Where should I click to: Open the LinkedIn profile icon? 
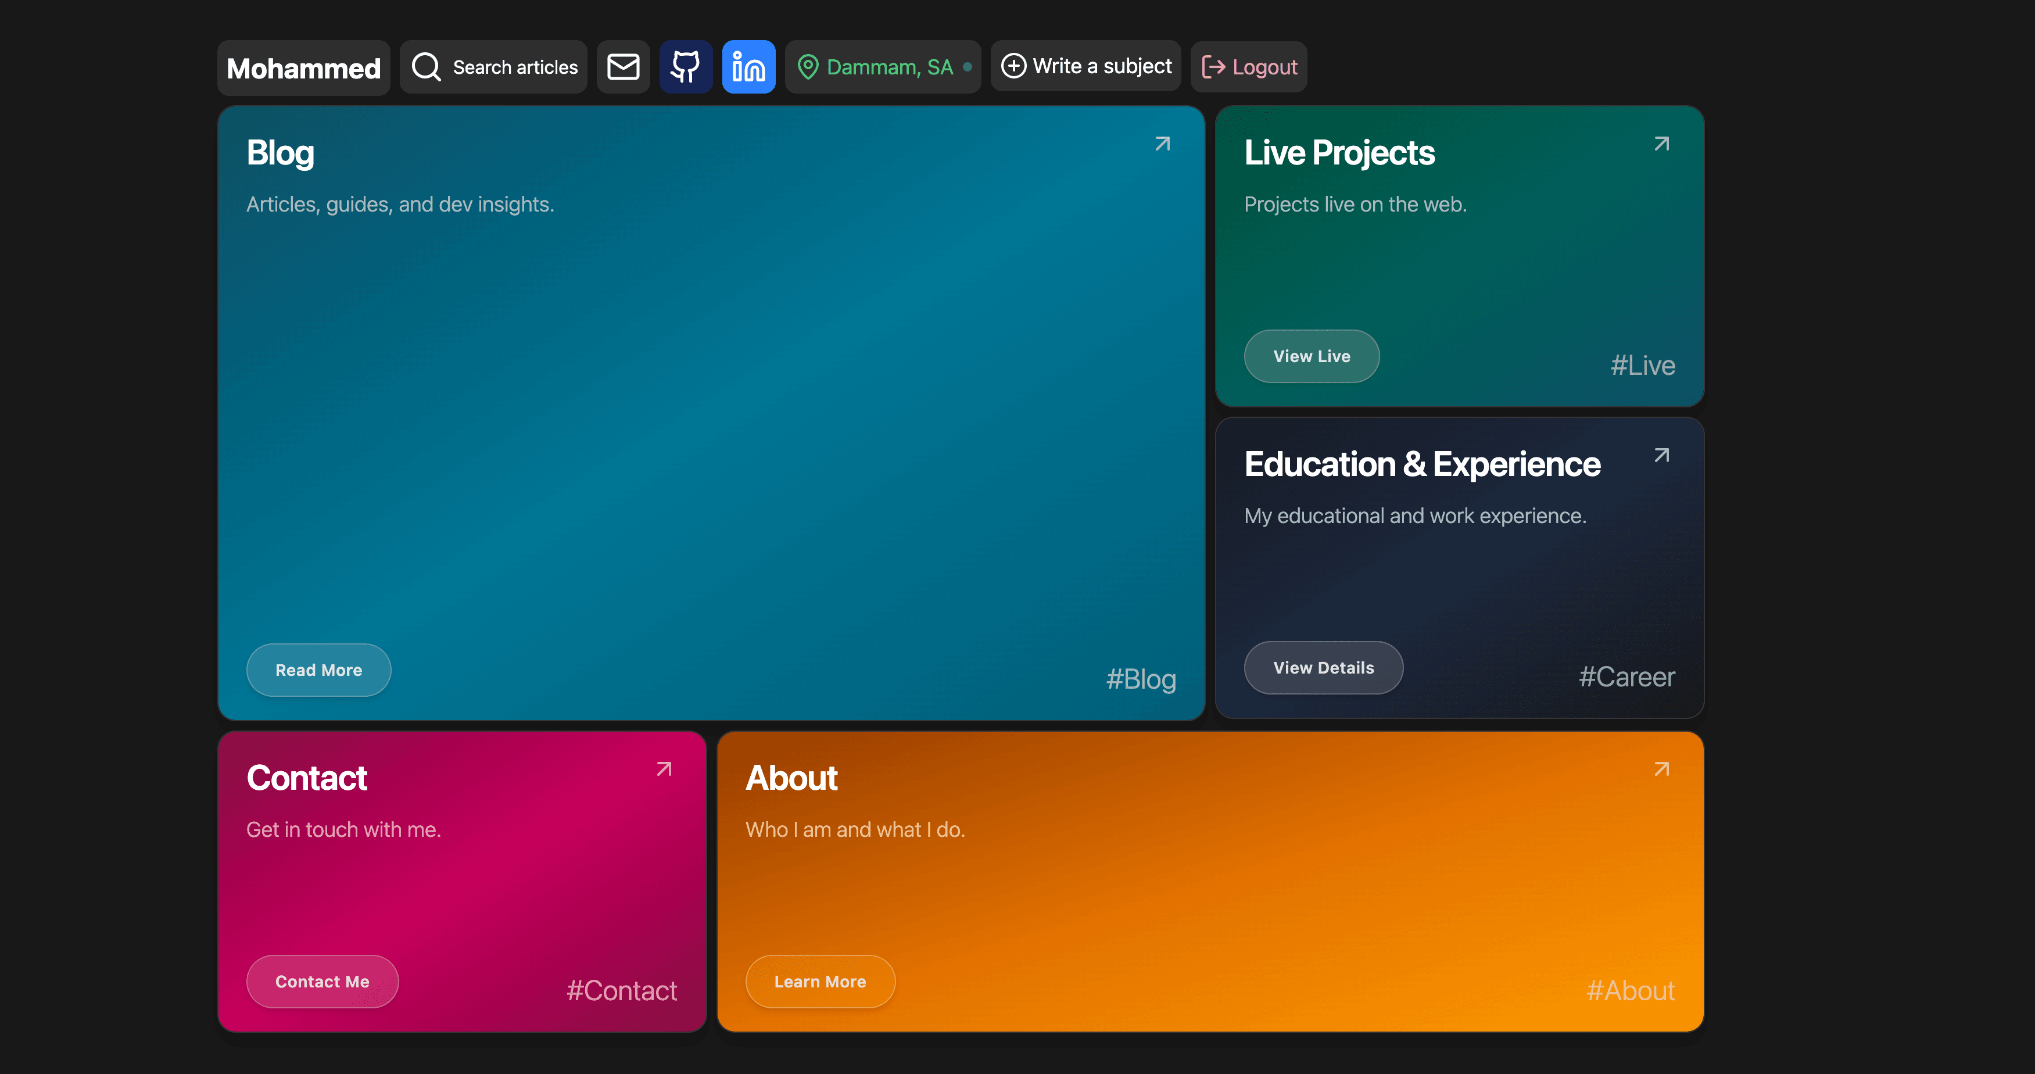pos(748,66)
